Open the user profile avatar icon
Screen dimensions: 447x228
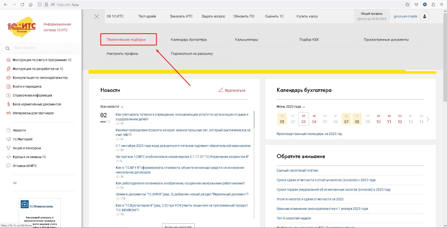coord(424,16)
